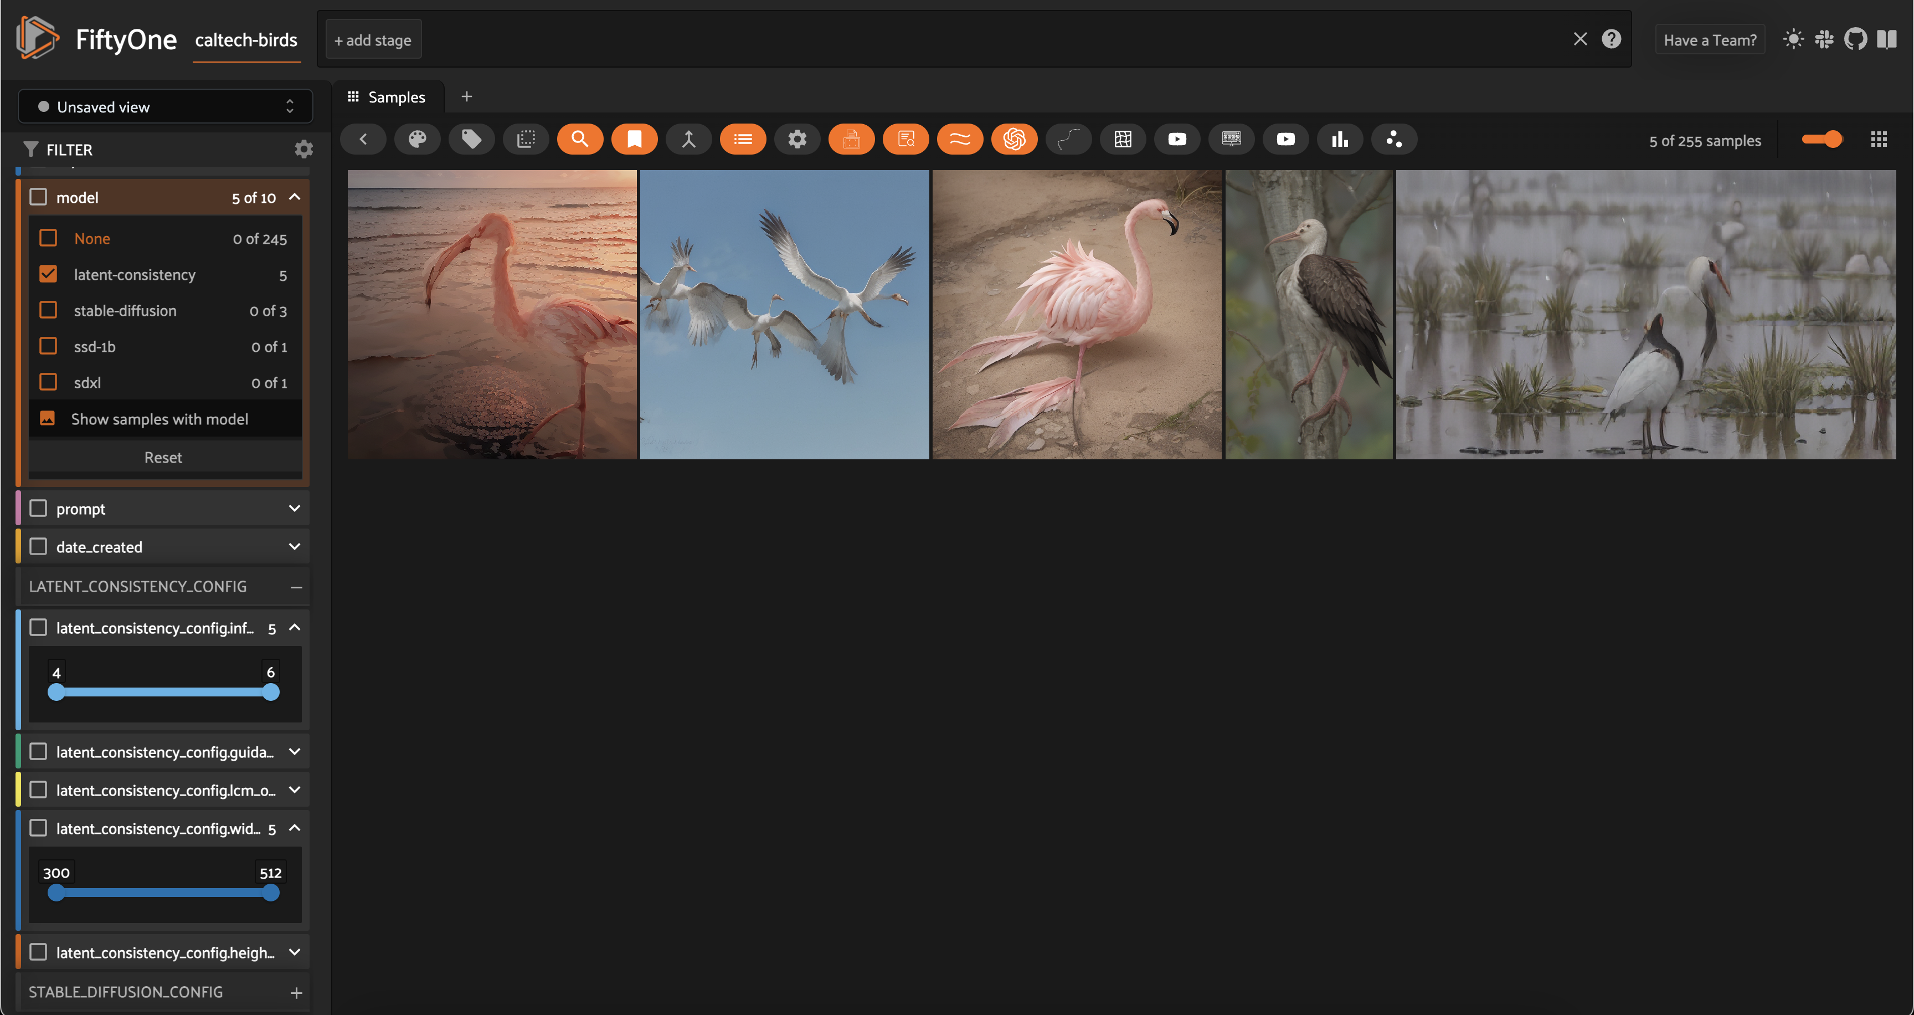Expand the STABLE_DIFFUSION_CONFIG group

pos(296,993)
